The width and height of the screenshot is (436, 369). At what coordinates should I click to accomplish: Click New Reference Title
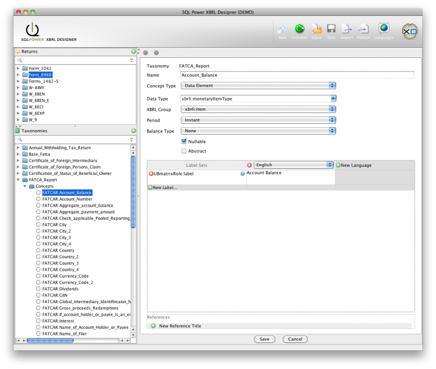pos(180,326)
